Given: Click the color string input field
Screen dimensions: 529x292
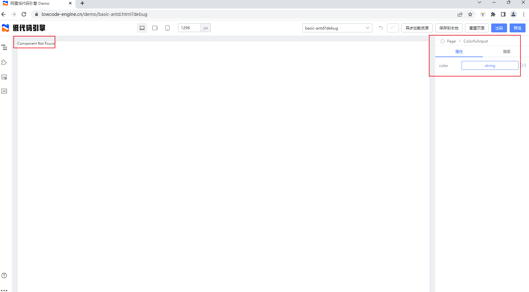Looking at the screenshot, I should coord(490,65).
